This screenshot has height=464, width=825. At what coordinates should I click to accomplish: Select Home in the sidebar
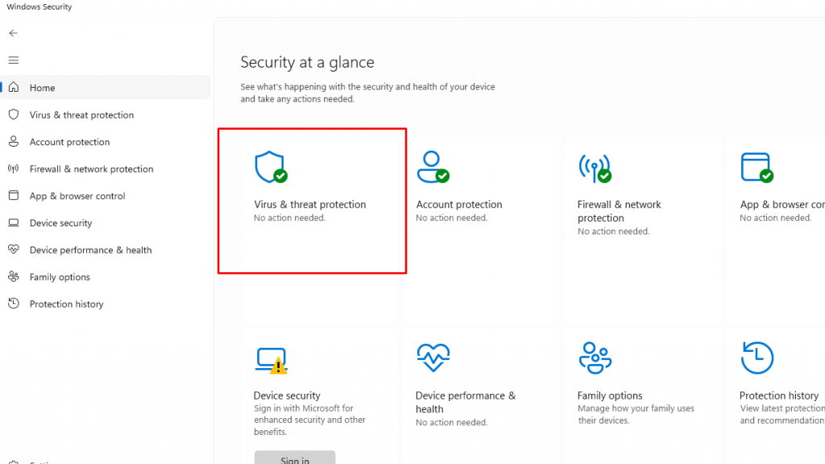106,87
